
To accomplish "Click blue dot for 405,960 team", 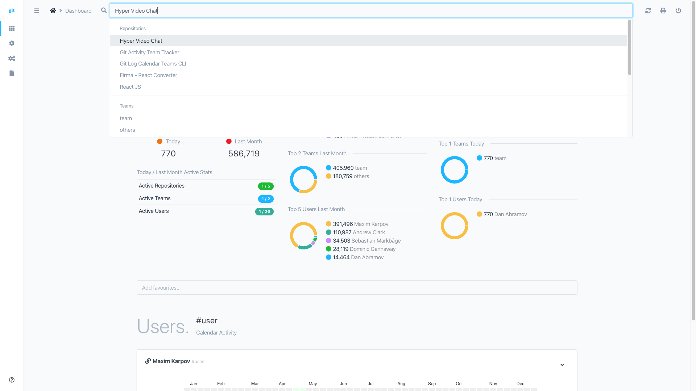I will 328,168.
